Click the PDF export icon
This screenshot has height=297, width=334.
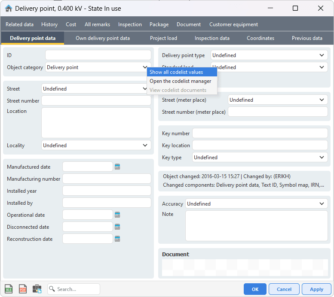coord(23,289)
